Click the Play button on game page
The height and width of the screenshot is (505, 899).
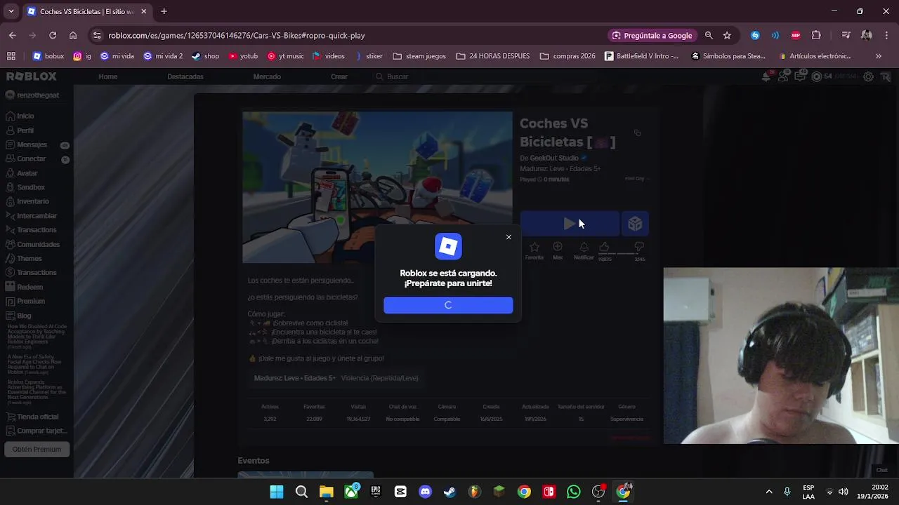point(570,224)
